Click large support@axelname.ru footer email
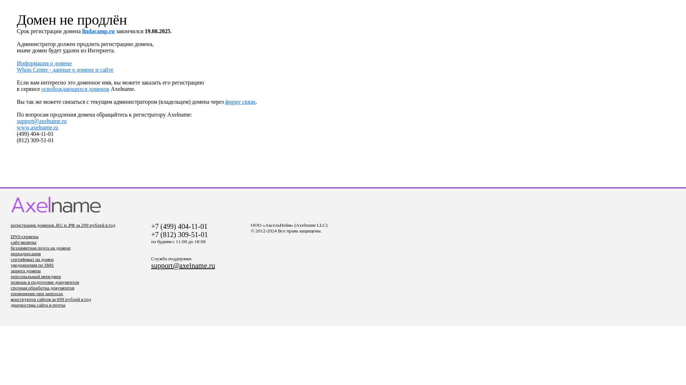The height and width of the screenshot is (385, 686). (x=183, y=266)
